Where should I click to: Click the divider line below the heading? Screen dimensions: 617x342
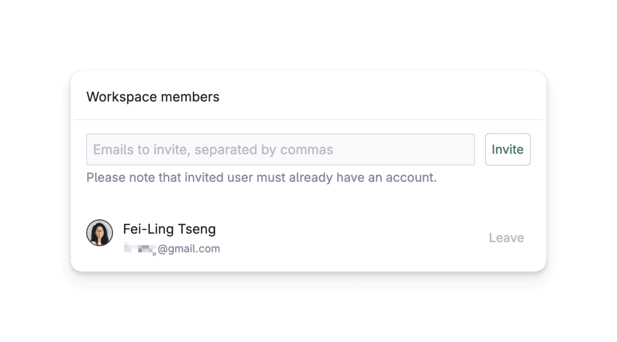[308, 119]
